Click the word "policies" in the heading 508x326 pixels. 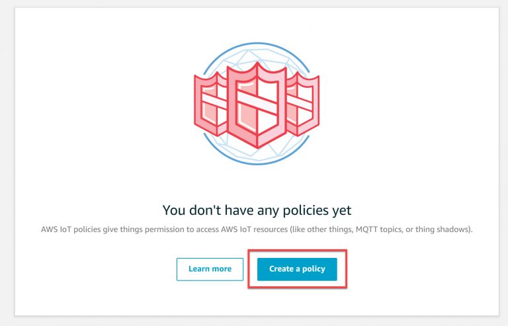pos(306,210)
